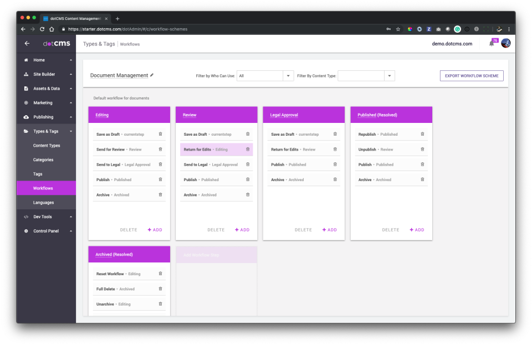532x345 pixels.
Task: Click the EXPORT WORKFLOW SCHEME button
Action: (471, 76)
